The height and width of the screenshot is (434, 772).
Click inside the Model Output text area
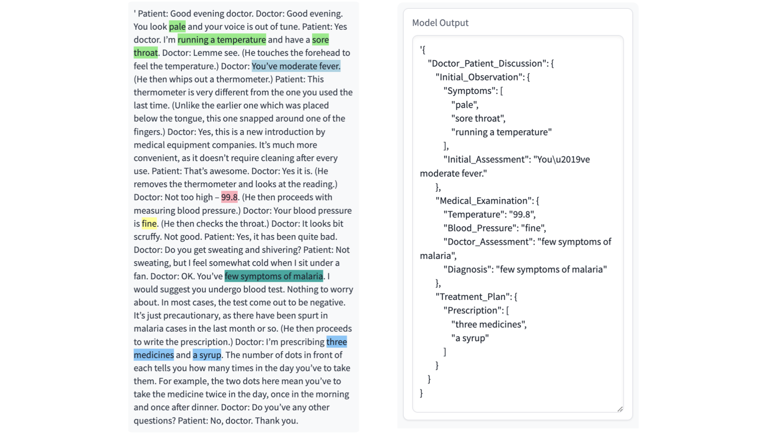tap(518, 224)
